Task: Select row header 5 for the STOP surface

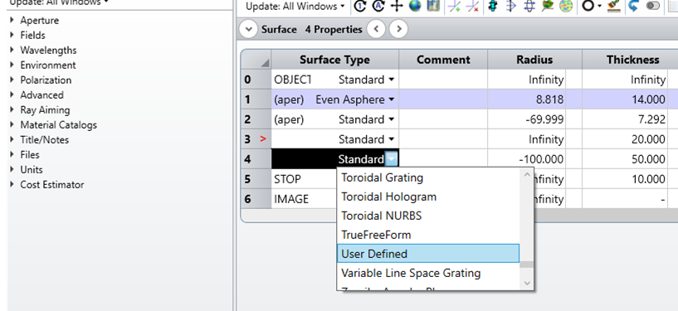Action: click(256, 179)
